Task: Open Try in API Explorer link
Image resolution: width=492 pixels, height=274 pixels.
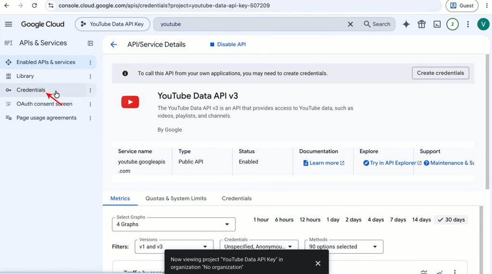Action: (x=392, y=163)
